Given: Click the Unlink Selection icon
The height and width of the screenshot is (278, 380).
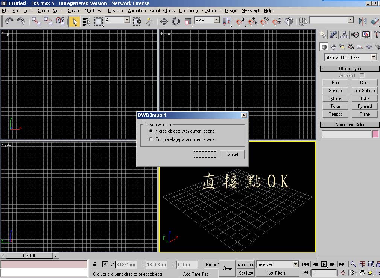Looking at the screenshot, I should coord(48,21).
